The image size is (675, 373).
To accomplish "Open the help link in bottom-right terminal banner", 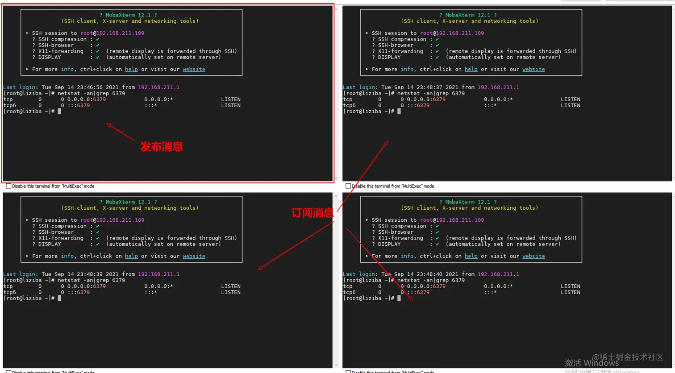I will [x=471, y=256].
